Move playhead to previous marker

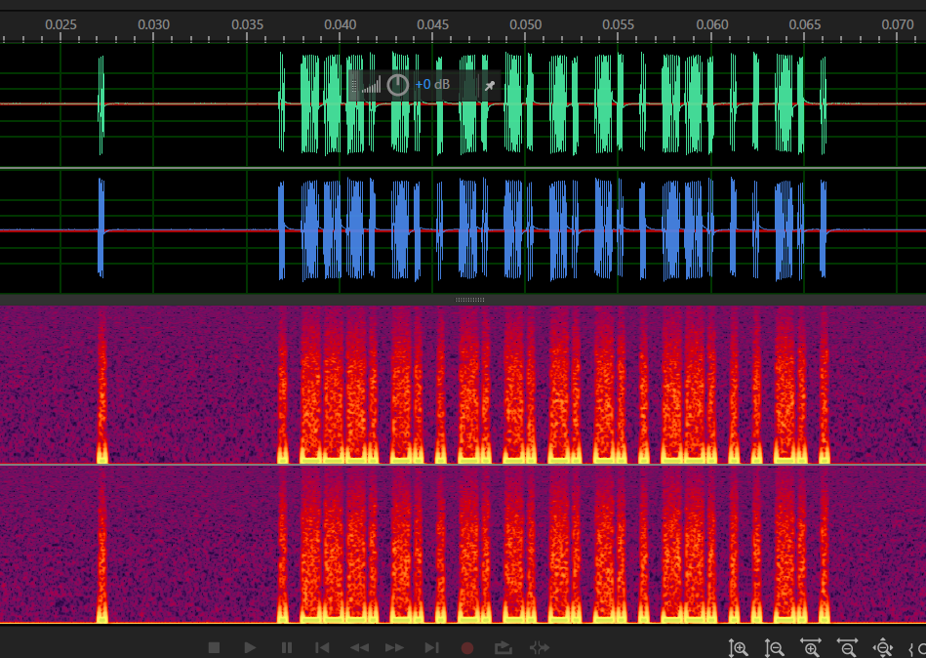pyautogui.click(x=322, y=647)
